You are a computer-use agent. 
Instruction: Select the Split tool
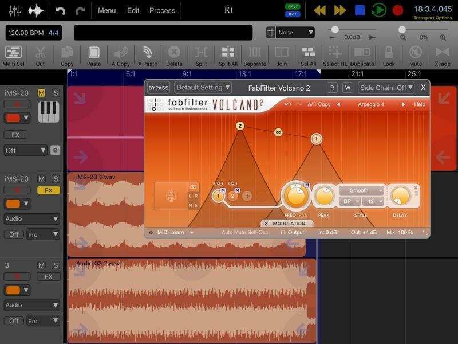202,56
